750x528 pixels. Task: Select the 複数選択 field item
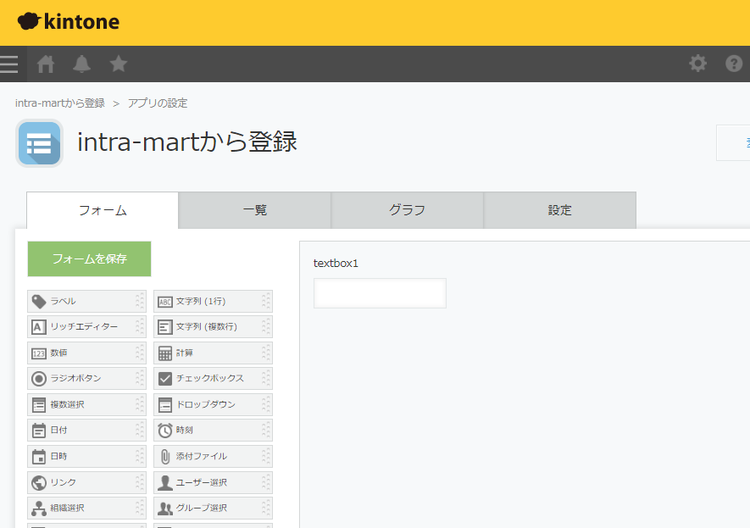[86, 404]
